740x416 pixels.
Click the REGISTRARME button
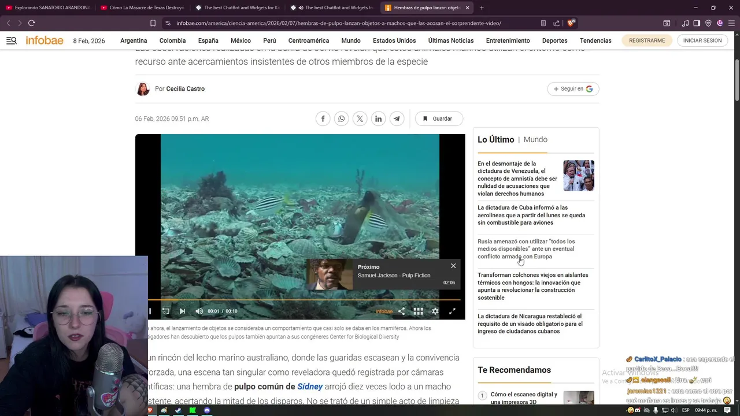[646, 40]
